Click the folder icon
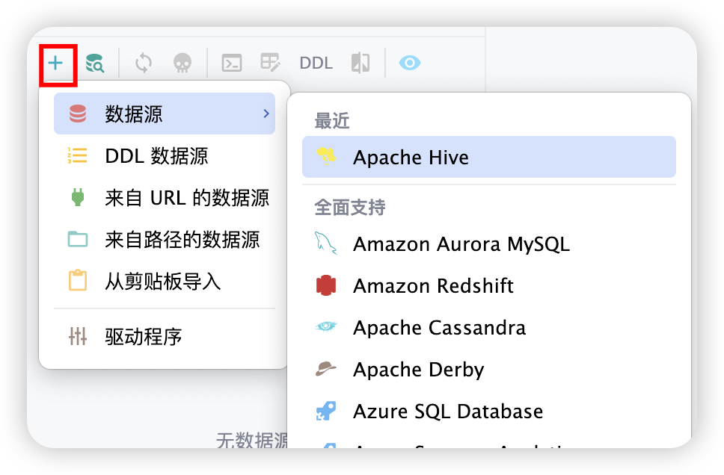This screenshot has width=724, height=475. [78, 239]
